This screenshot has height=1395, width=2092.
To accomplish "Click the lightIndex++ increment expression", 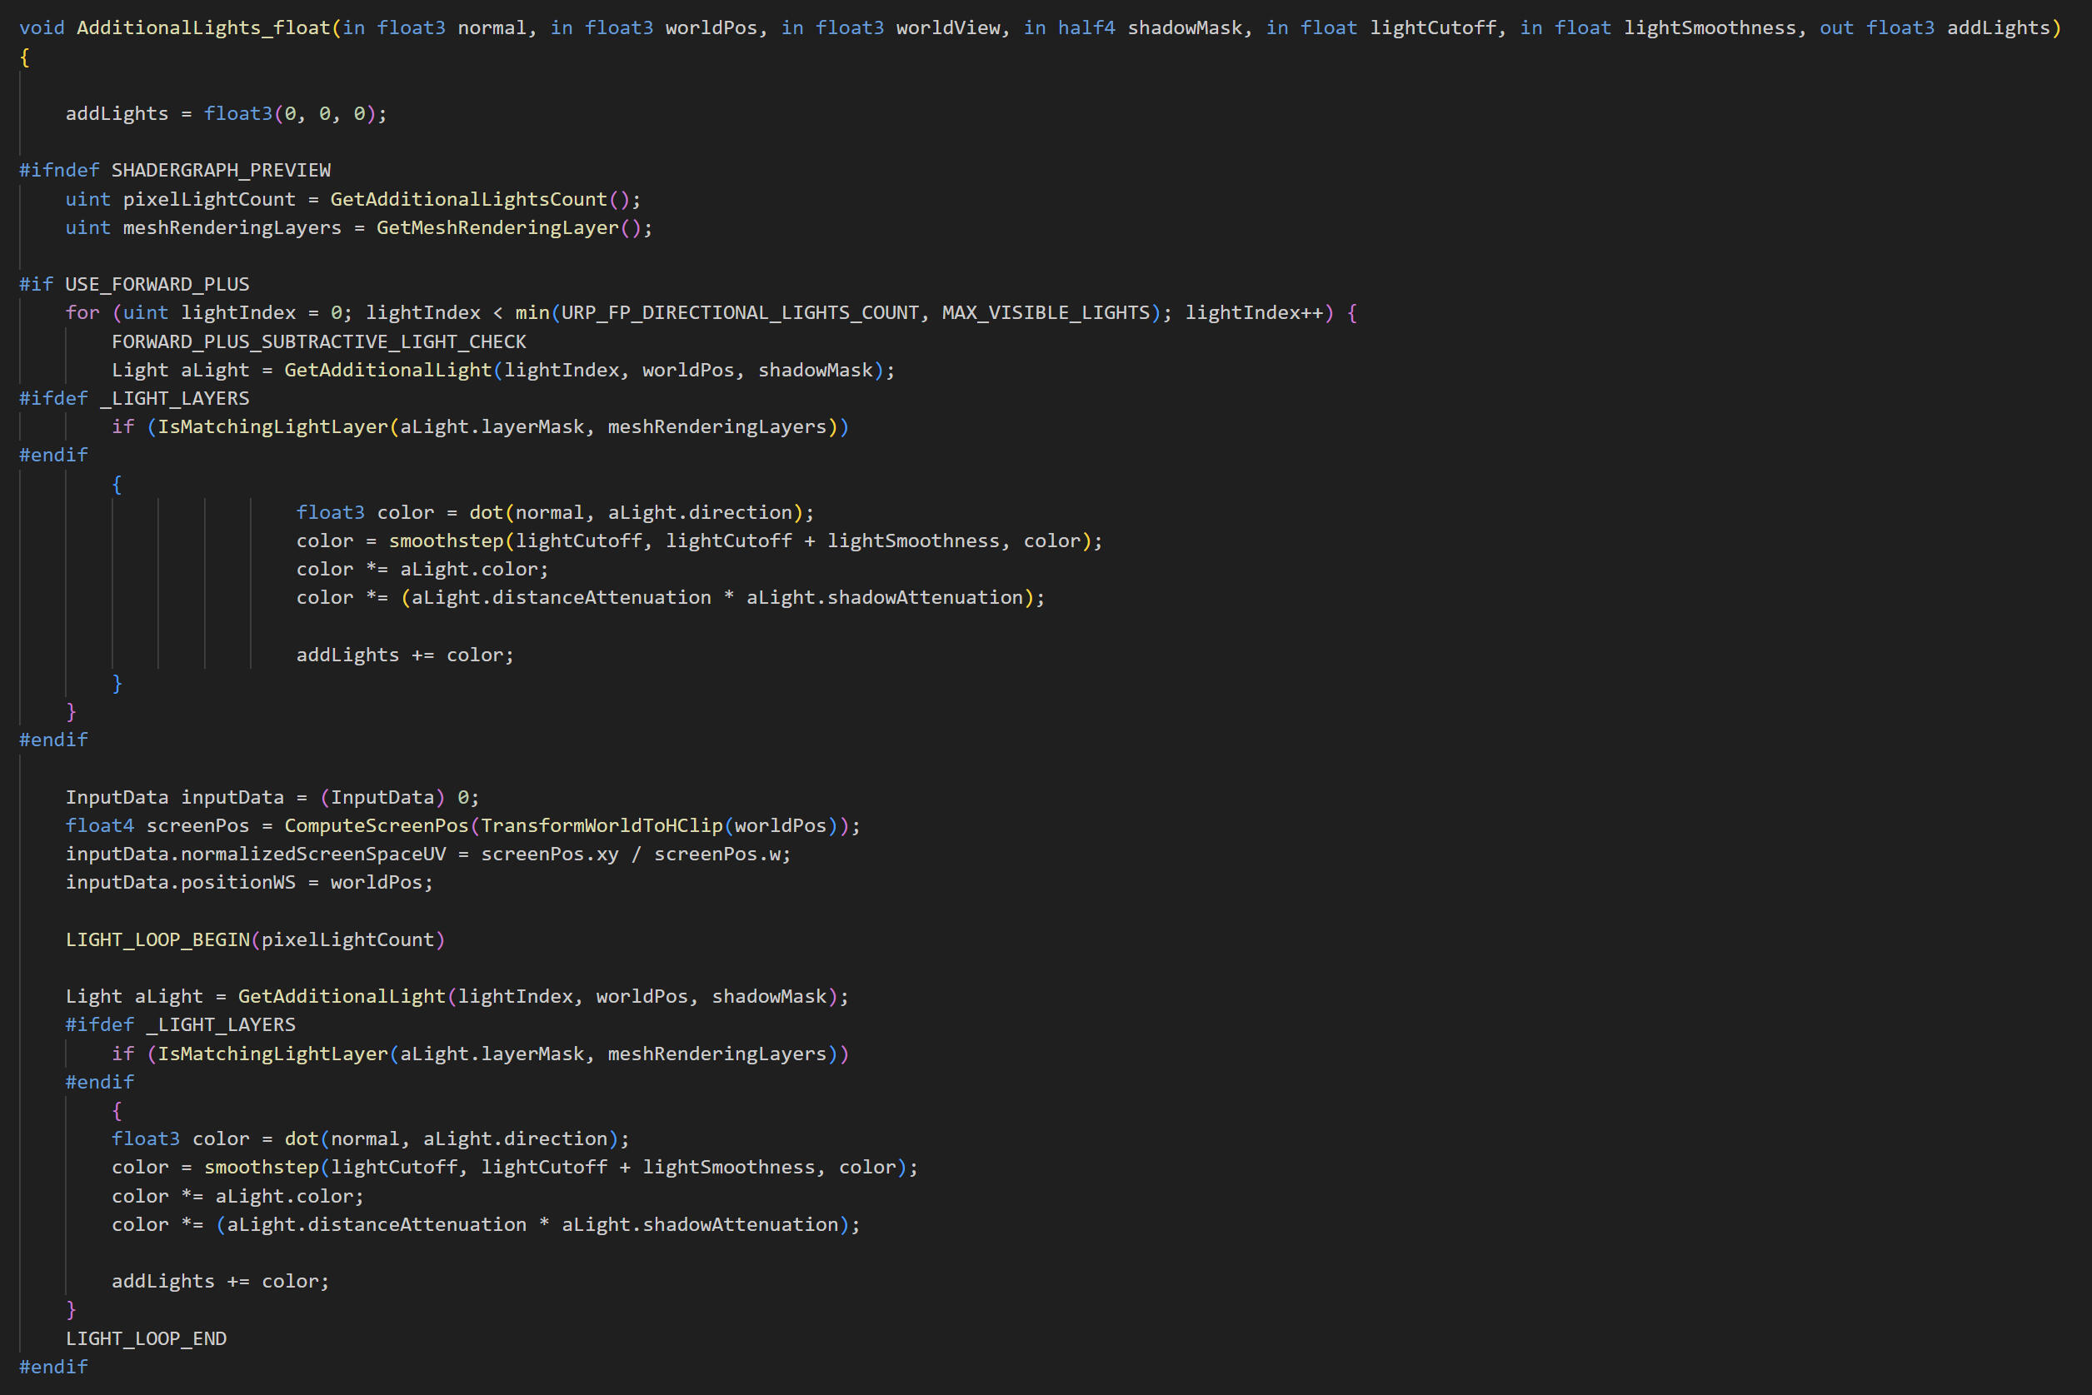I will point(1254,312).
